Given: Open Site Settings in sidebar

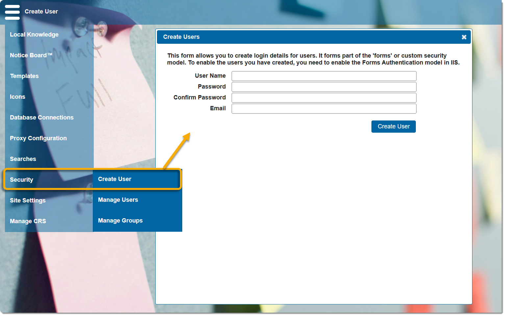Looking at the screenshot, I should 28,200.
